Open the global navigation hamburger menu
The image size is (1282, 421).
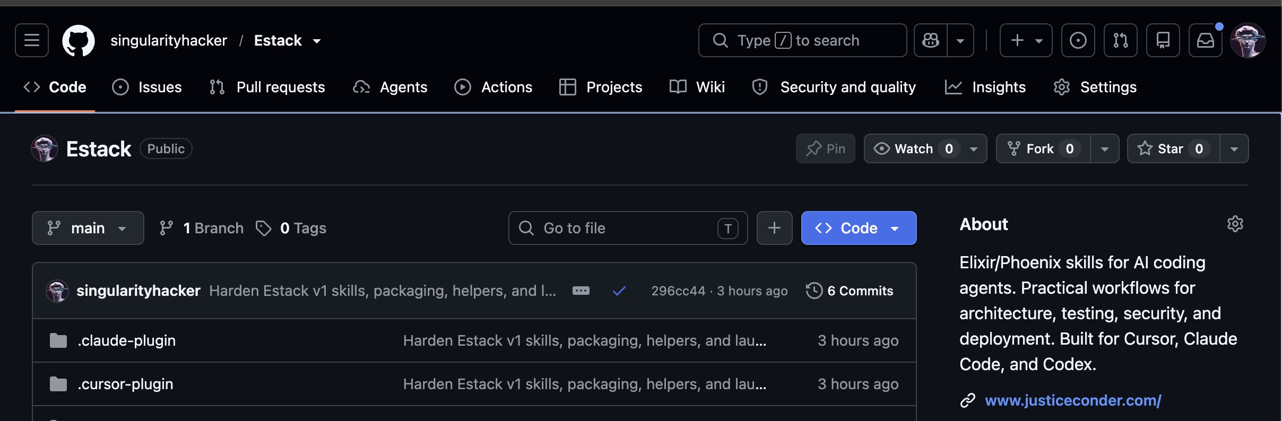(32, 40)
